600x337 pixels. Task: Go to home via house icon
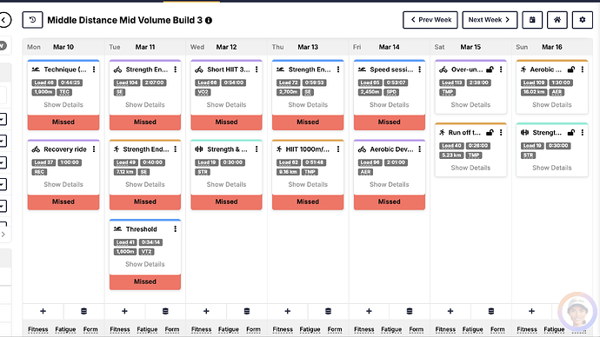coord(557,20)
